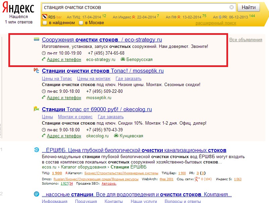Click the okecolog.ru favicon icon
The image size is (269, 203).
(x=36, y=109)
